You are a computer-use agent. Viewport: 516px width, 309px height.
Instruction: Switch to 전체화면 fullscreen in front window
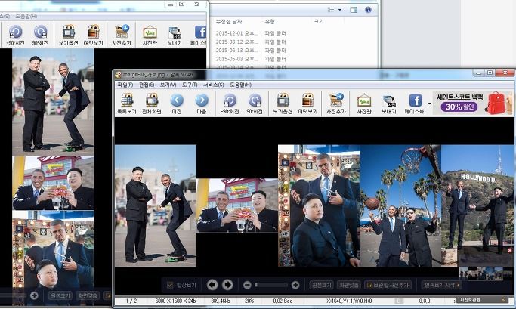click(152, 104)
